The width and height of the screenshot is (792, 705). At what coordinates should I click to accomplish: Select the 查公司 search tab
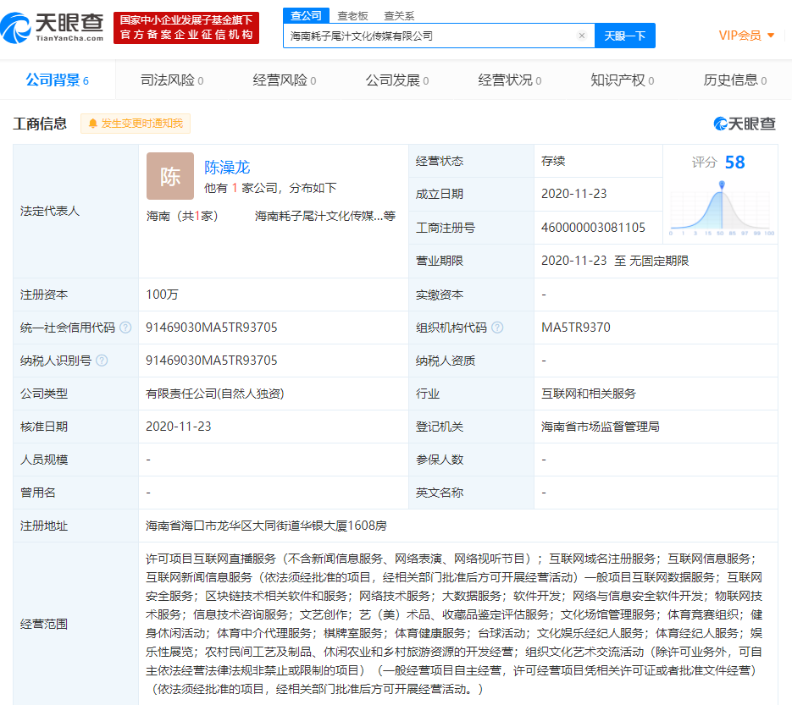tap(306, 15)
